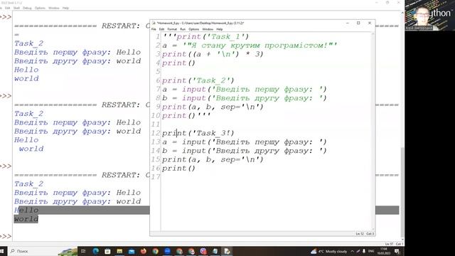Maximize the Homework editor window
This screenshot has height=256, width=455.
pyautogui.click(x=358, y=23)
